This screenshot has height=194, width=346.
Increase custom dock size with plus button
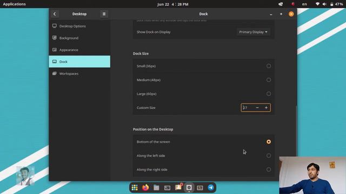click(266, 108)
